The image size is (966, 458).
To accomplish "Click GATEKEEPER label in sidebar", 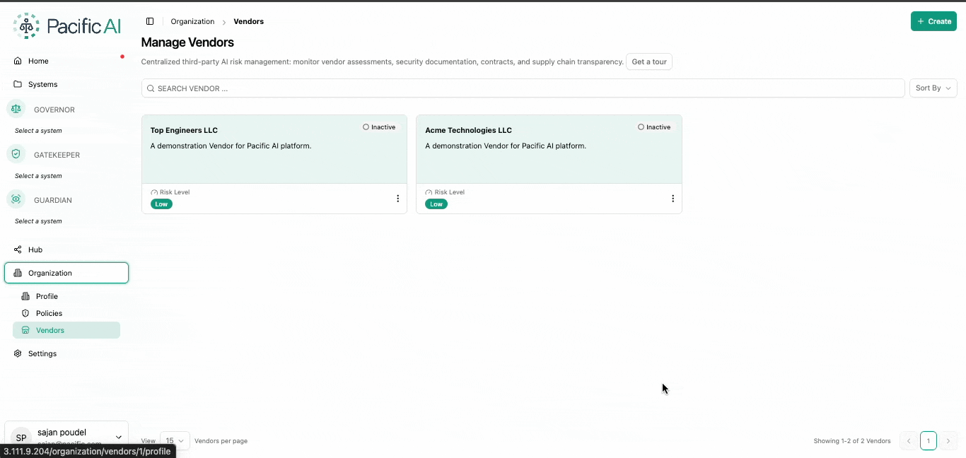I will (57, 155).
